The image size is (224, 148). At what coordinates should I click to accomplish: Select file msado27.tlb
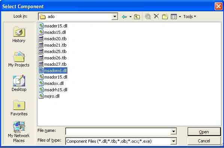tap(52, 64)
